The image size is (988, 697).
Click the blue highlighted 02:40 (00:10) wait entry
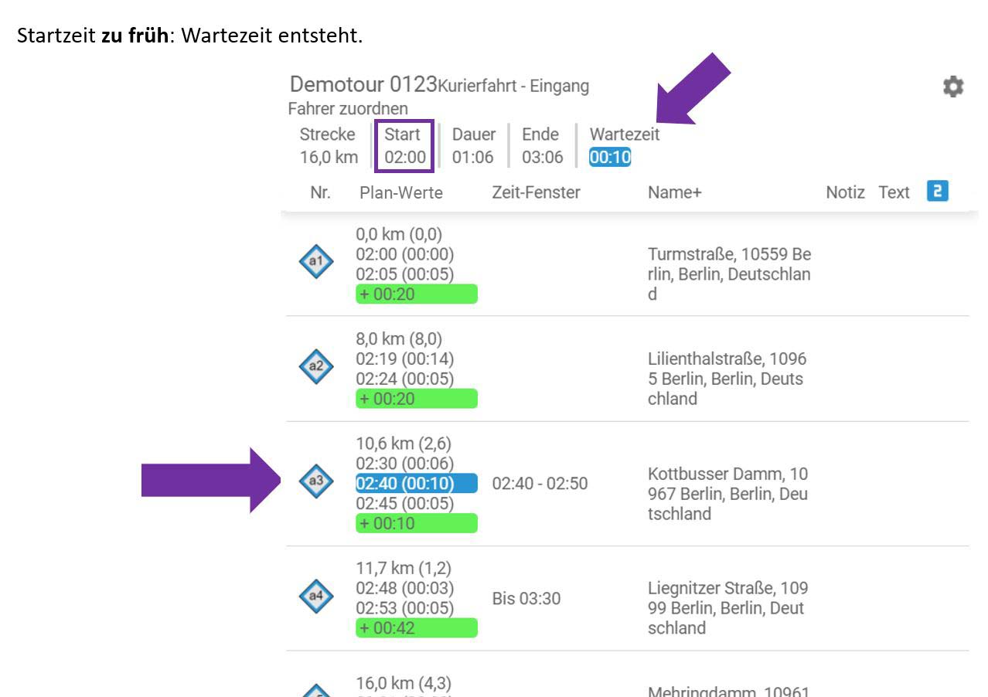point(416,484)
